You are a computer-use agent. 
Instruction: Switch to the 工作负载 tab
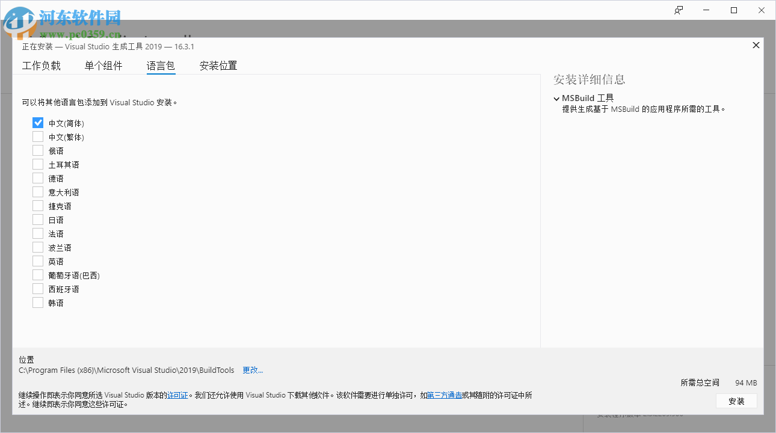(x=41, y=66)
